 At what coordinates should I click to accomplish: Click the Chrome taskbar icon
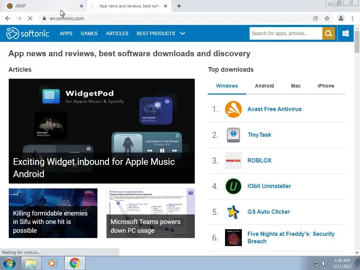tap(75, 263)
